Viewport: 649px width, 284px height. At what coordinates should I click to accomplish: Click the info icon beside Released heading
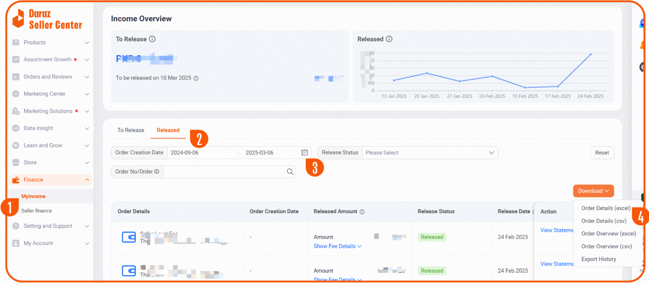pyautogui.click(x=389, y=40)
